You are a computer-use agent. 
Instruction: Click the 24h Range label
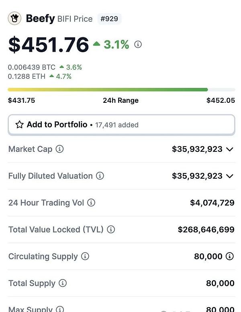point(120,100)
